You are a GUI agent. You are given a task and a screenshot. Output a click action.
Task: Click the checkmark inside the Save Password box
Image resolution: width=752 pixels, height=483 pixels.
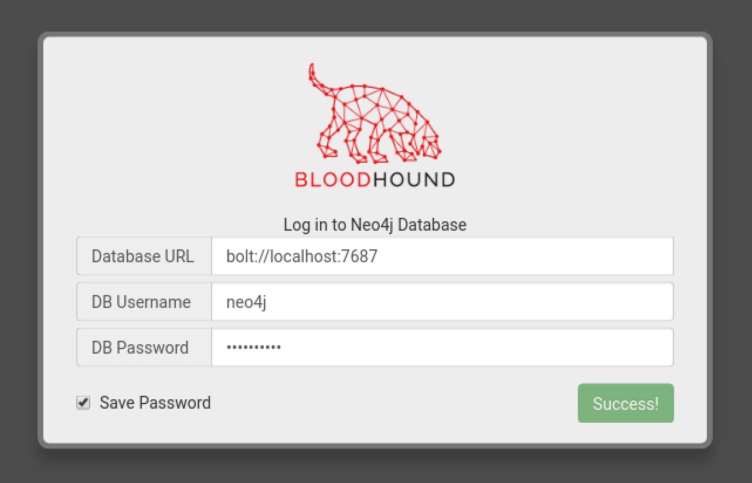pos(83,402)
